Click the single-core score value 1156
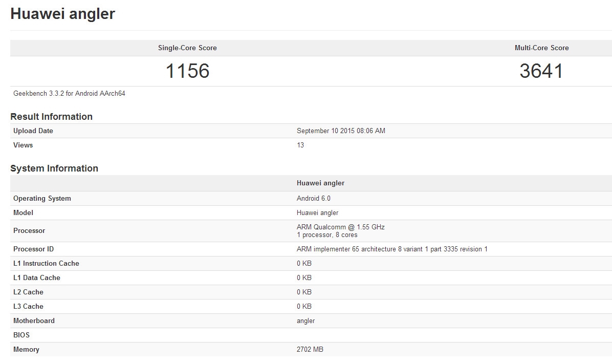 (187, 71)
